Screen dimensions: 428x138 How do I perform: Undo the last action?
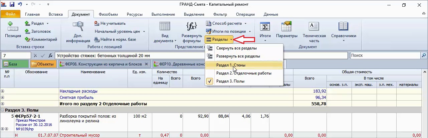point(20,5)
